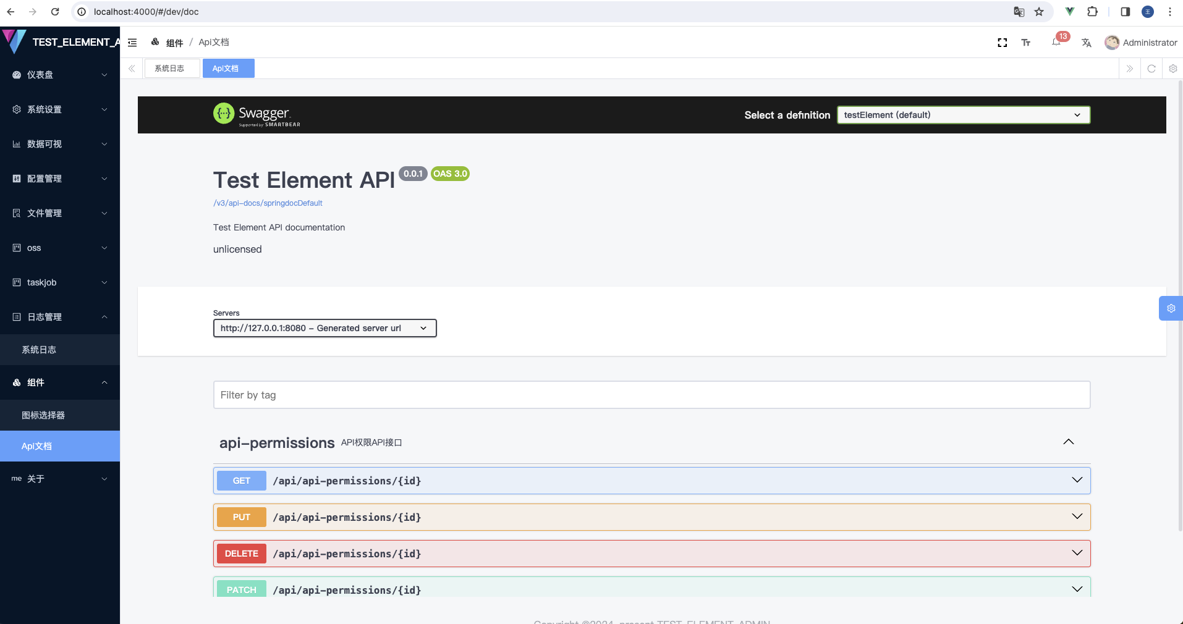1183x624 pixels.
Task: Expand the DELETE /api/api-permissions/{id} operation
Action: (651, 554)
